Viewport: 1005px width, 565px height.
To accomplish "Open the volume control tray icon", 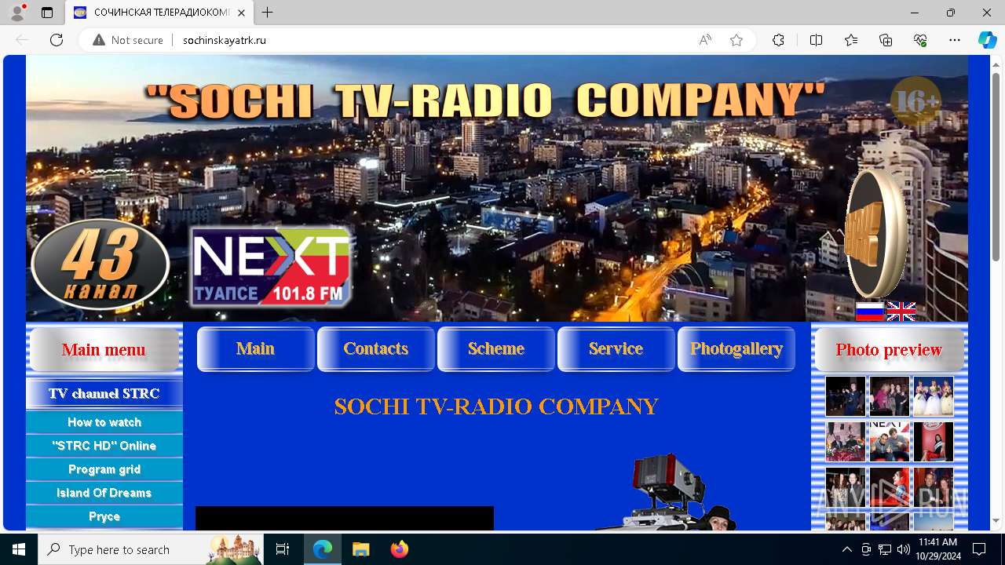I will (904, 549).
